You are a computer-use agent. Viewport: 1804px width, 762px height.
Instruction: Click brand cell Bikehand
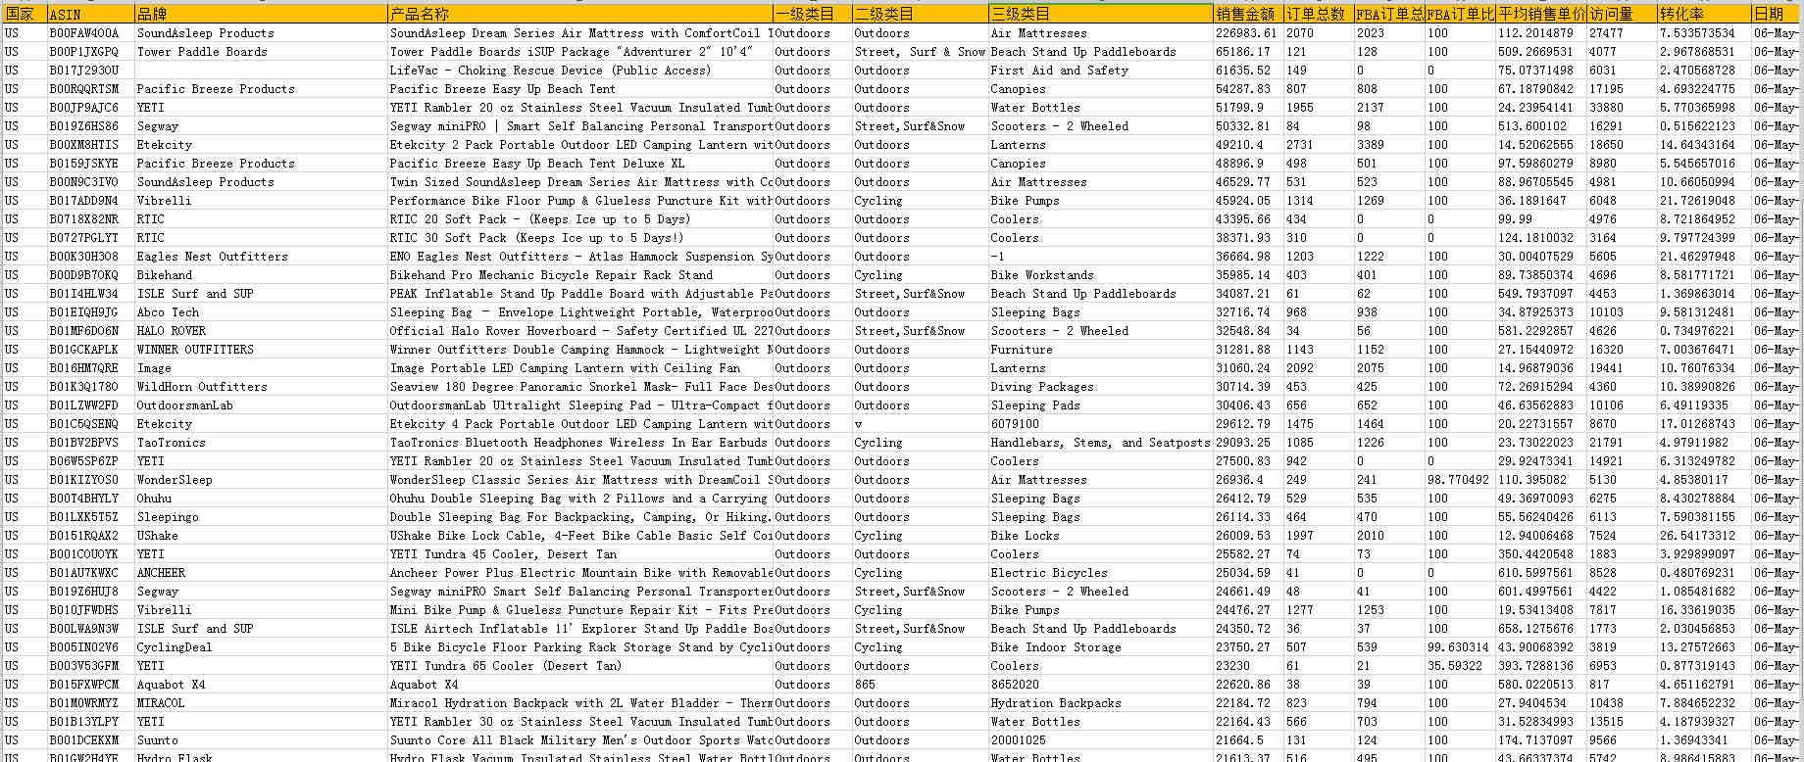coord(261,275)
